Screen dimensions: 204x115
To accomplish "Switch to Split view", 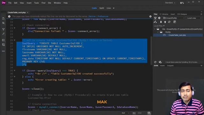I will tap(102, 8).
